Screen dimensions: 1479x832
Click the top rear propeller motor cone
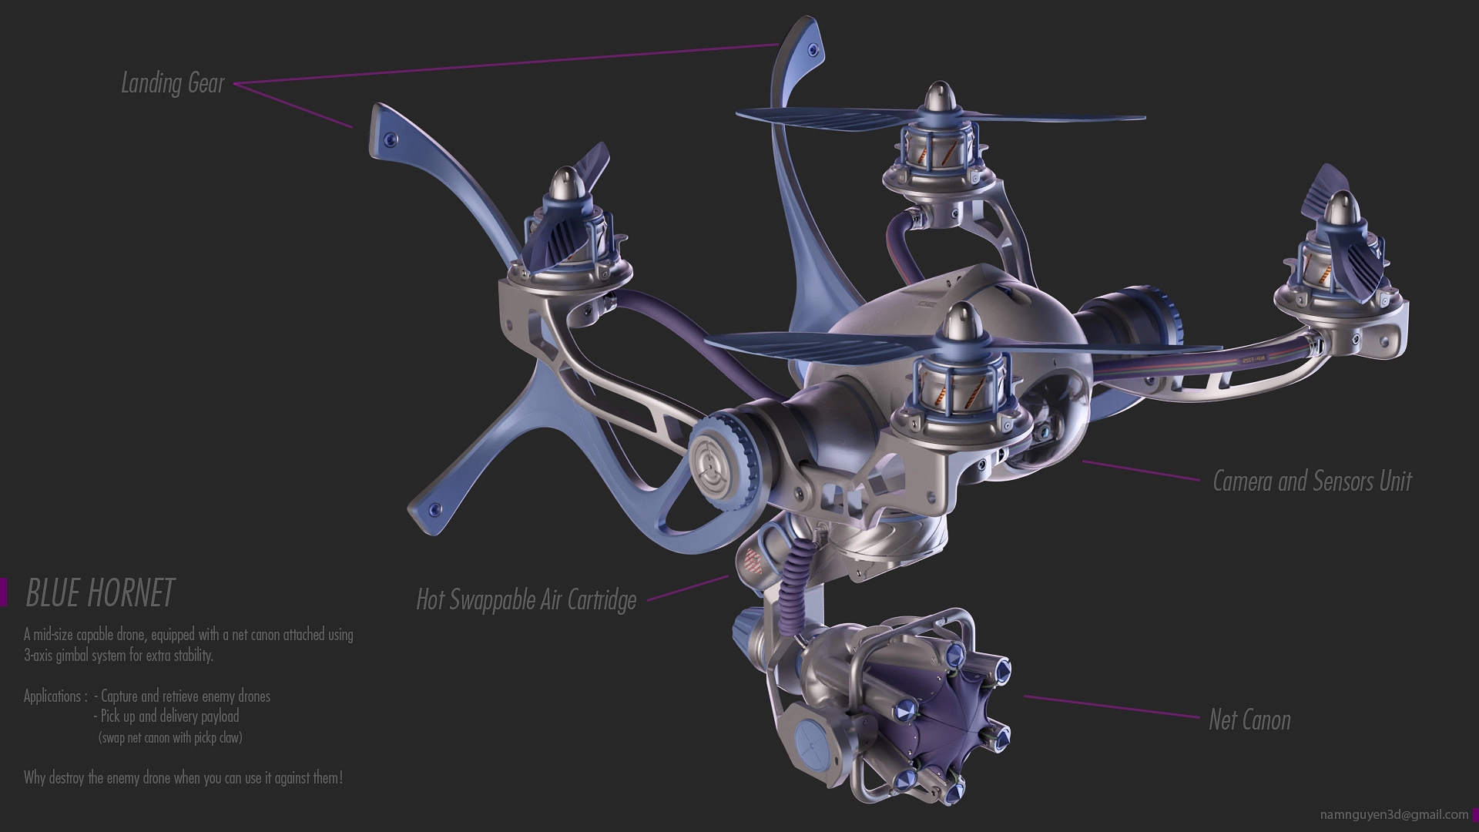pyautogui.click(x=940, y=98)
